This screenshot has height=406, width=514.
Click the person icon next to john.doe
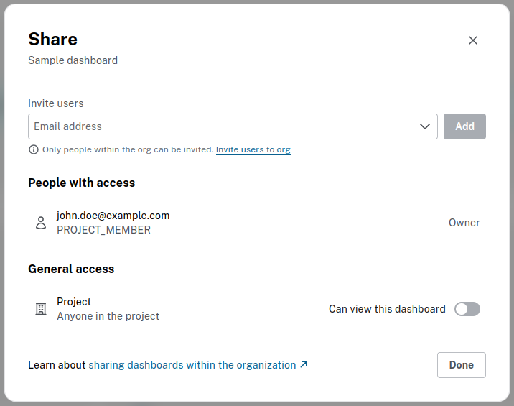click(x=41, y=223)
